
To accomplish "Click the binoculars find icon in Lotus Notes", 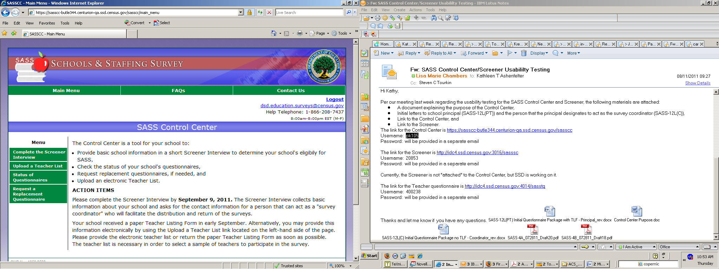I will pyautogui.click(x=434, y=18).
